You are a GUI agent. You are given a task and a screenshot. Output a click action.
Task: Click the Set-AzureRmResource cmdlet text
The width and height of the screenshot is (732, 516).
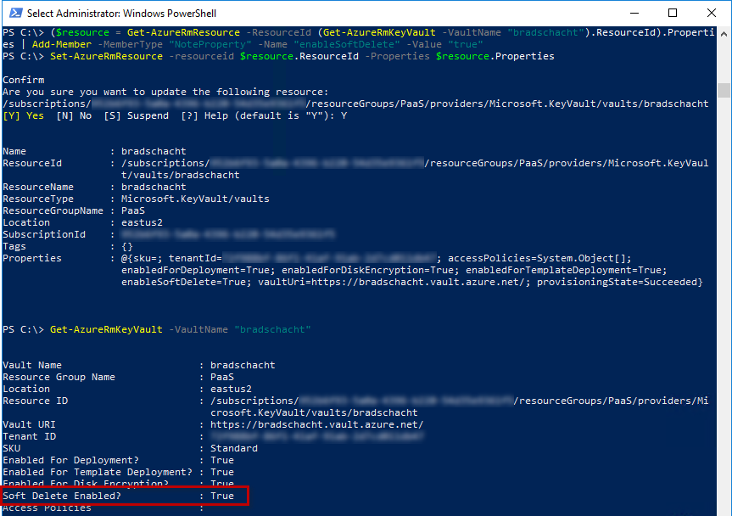point(106,56)
